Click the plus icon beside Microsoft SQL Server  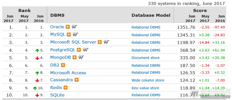pos(100,42)
